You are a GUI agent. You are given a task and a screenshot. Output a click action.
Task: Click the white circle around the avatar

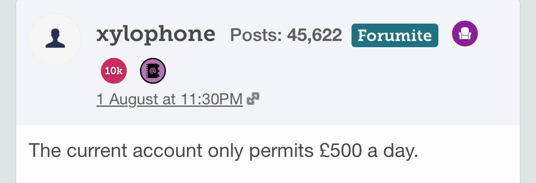(55, 39)
